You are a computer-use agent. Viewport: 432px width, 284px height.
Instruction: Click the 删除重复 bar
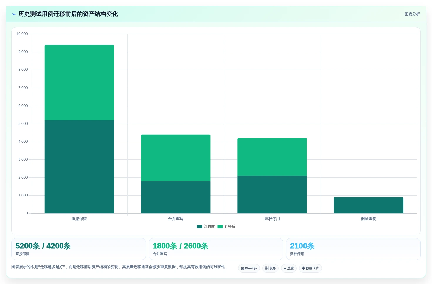point(368,205)
